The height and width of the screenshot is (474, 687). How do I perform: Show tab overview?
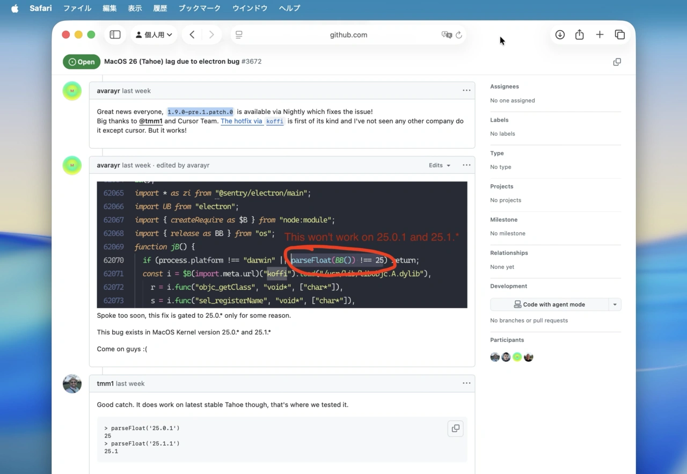619,35
